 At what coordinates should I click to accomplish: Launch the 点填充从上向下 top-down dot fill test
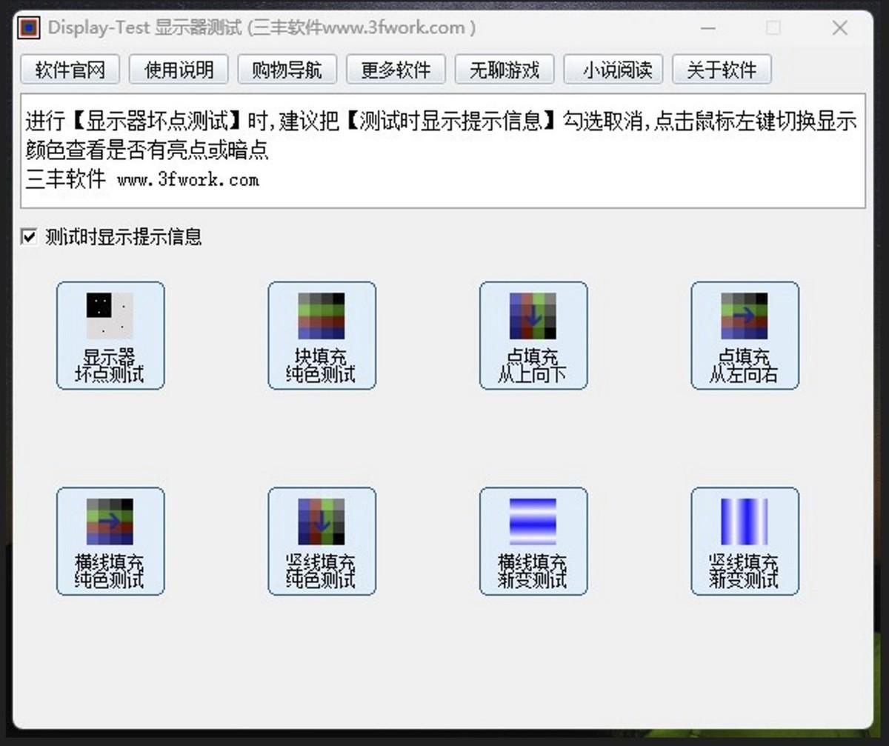click(533, 335)
